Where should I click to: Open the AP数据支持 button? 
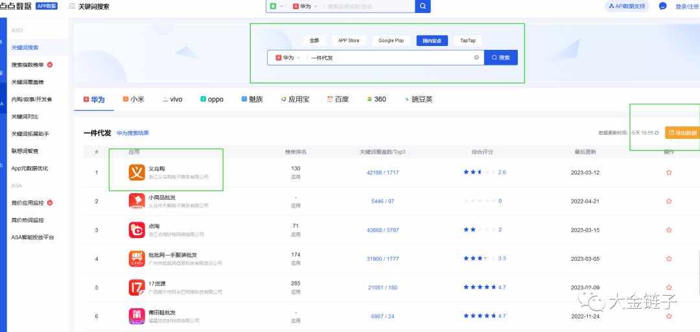(627, 6)
